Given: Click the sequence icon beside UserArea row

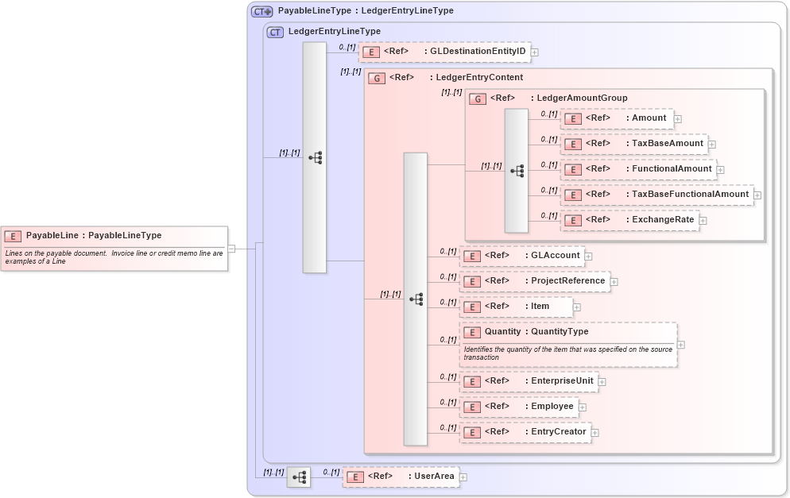Looking at the screenshot, I should [298, 476].
